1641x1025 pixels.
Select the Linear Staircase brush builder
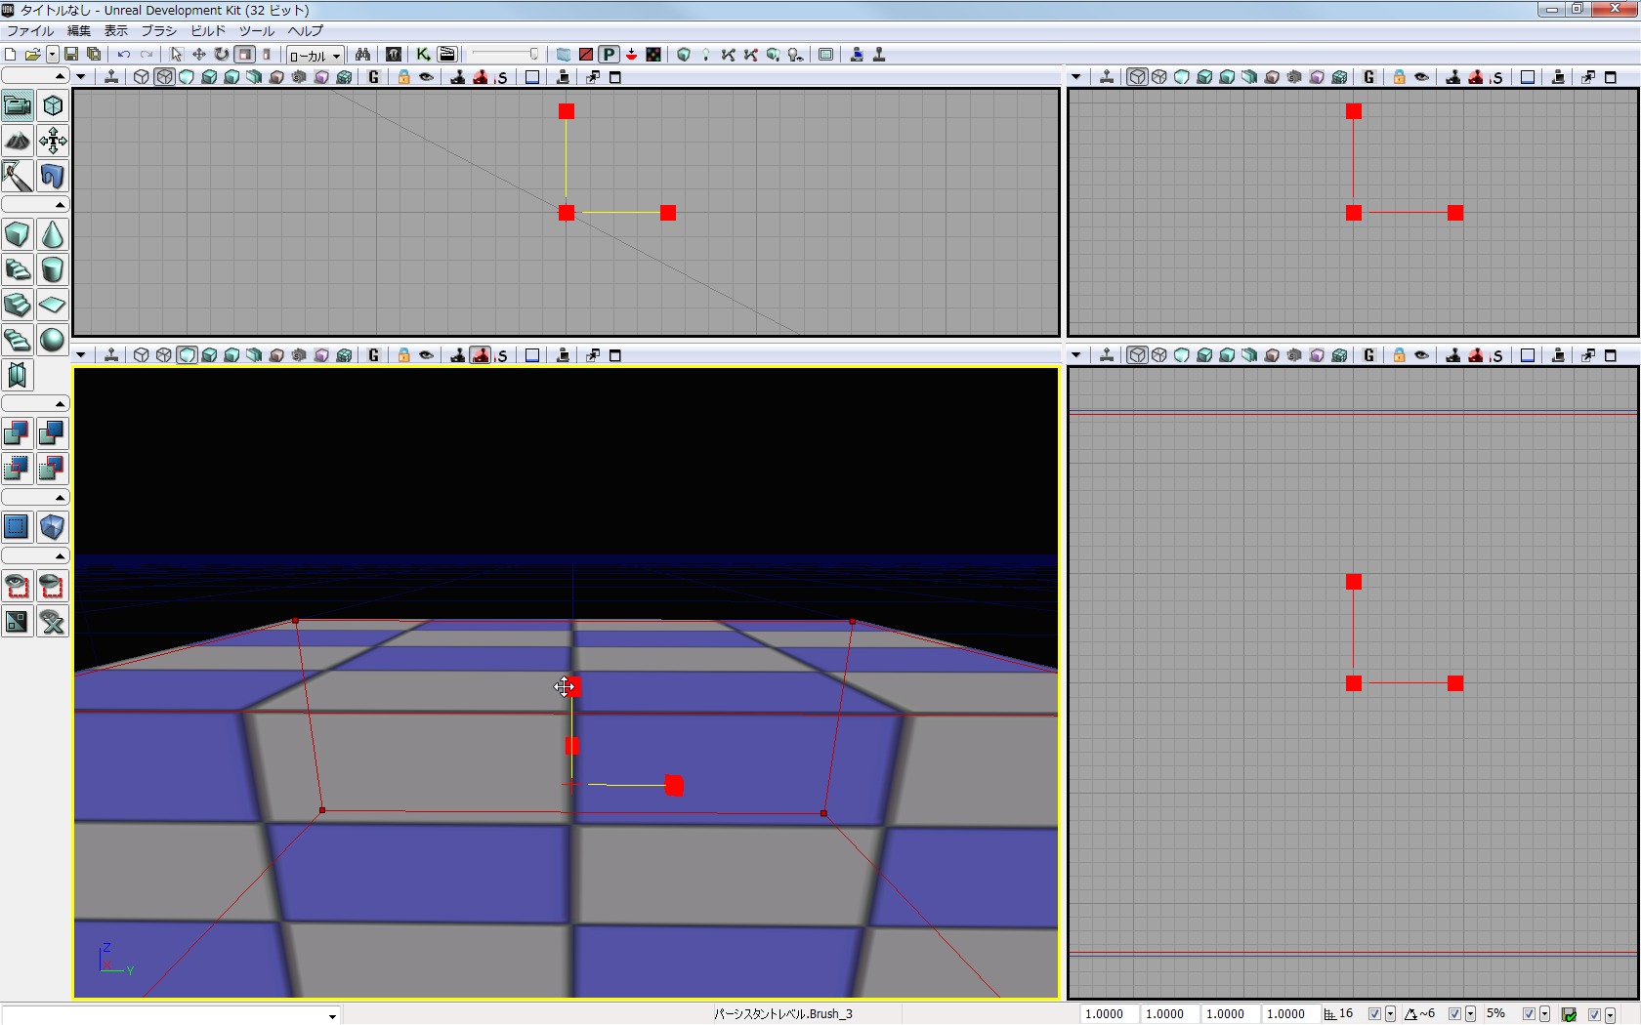(x=17, y=305)
